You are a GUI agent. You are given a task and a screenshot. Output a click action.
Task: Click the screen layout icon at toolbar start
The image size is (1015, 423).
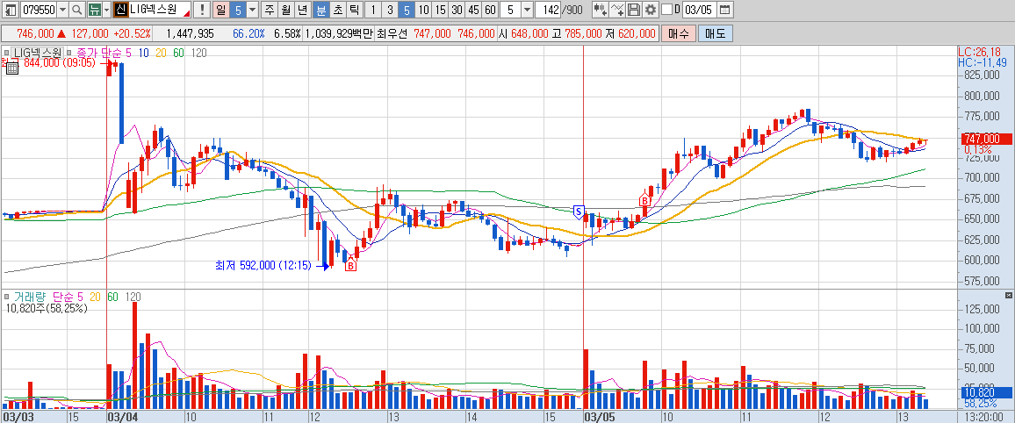click(x=11, y=10)
